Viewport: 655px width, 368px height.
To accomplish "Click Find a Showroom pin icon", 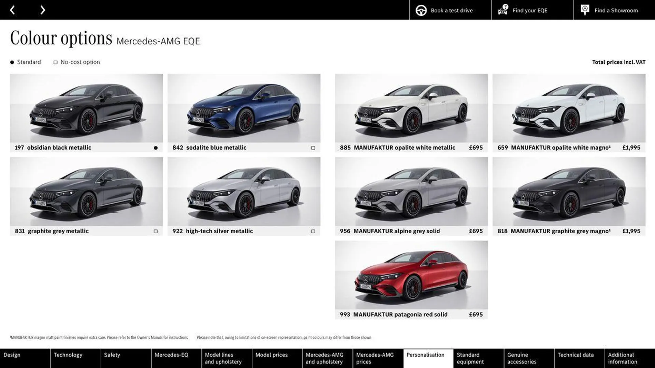I will [585, 10].
